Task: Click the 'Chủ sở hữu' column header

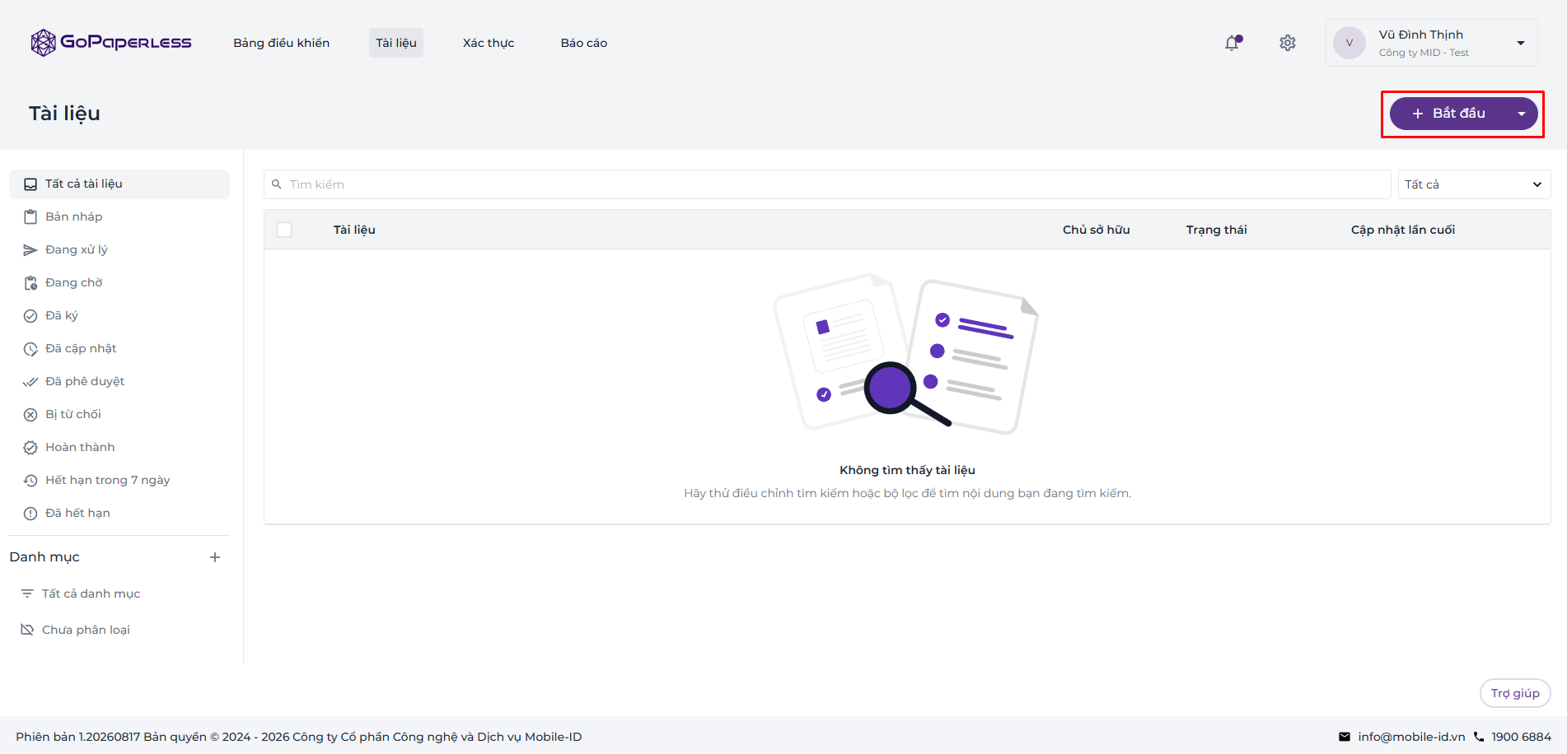Action: [1096, 230]
